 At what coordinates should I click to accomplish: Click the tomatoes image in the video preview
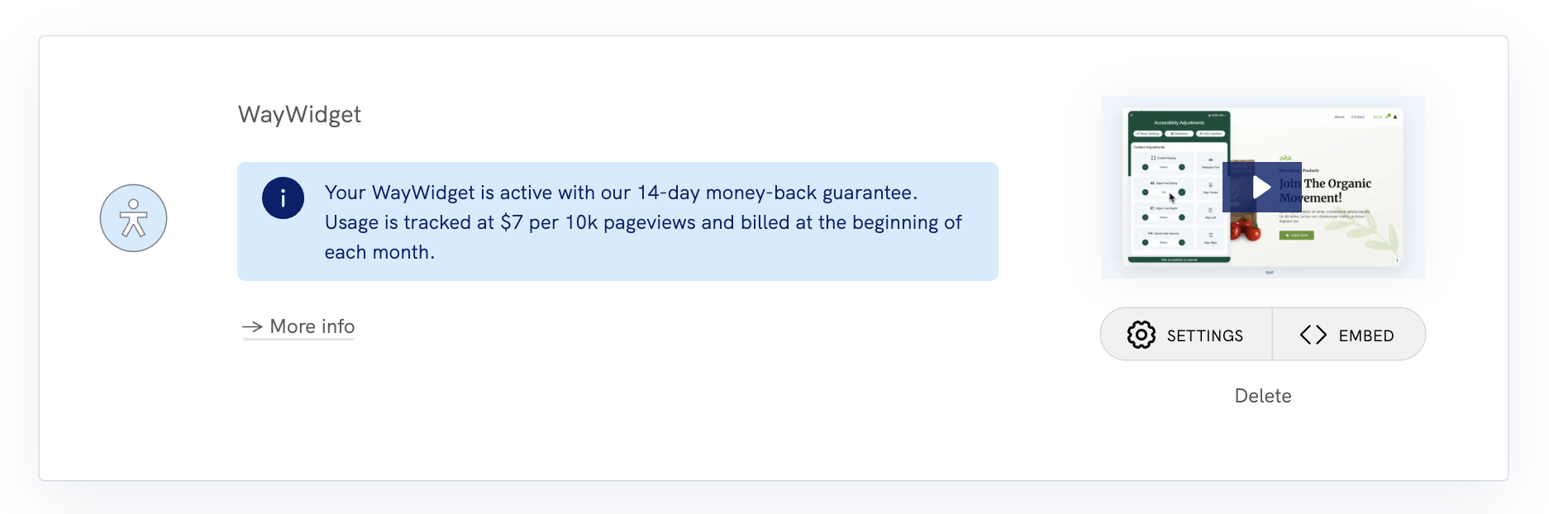point(1245,231)
